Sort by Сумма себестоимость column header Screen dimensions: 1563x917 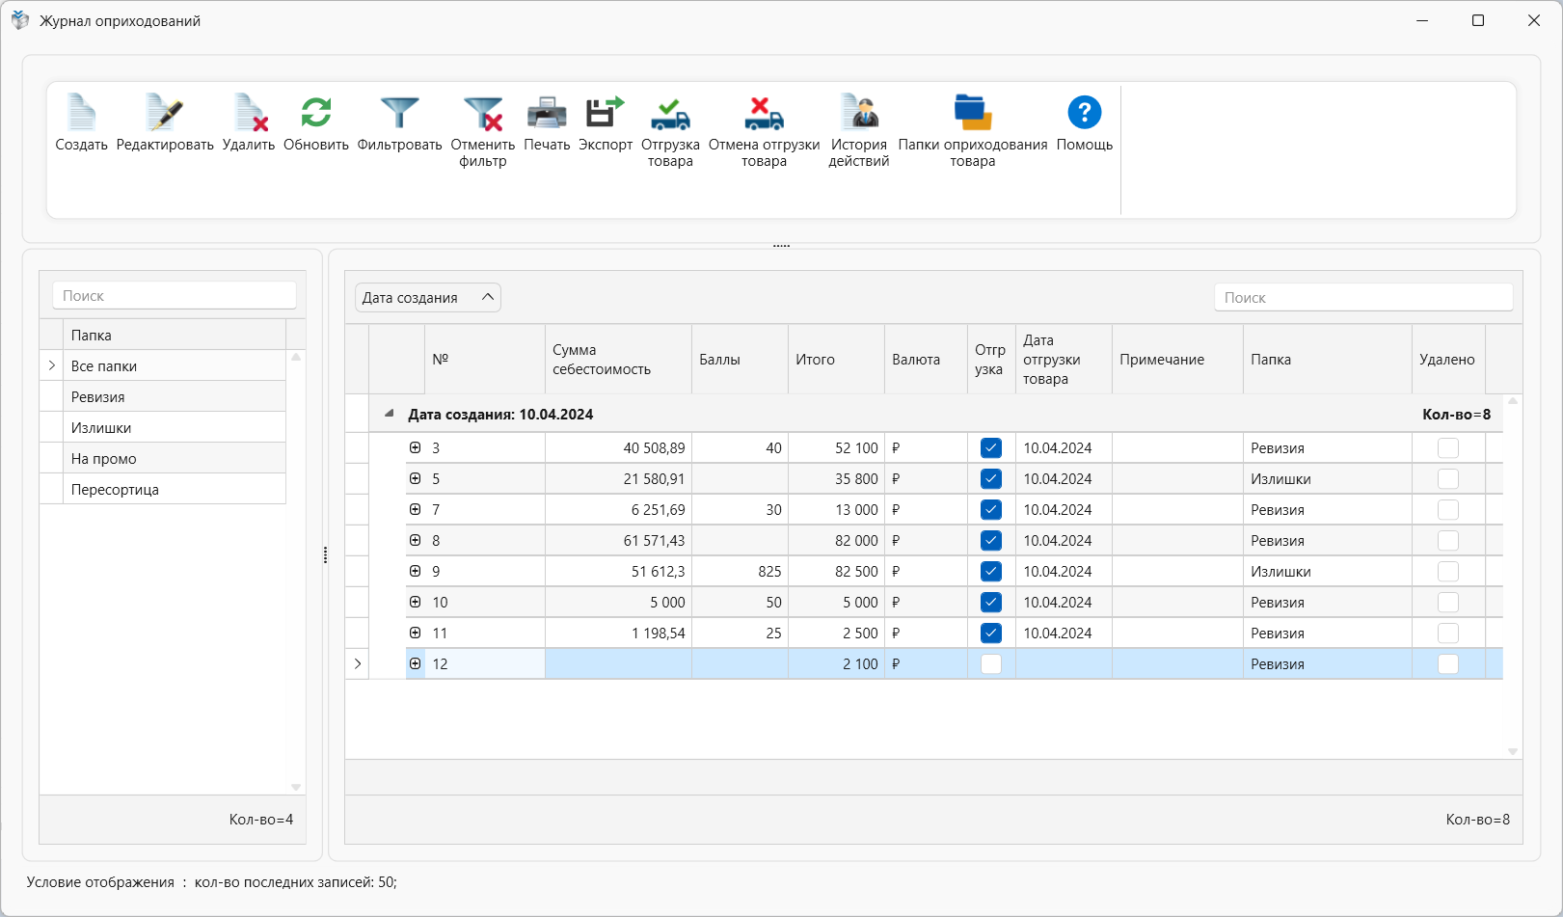618,359
